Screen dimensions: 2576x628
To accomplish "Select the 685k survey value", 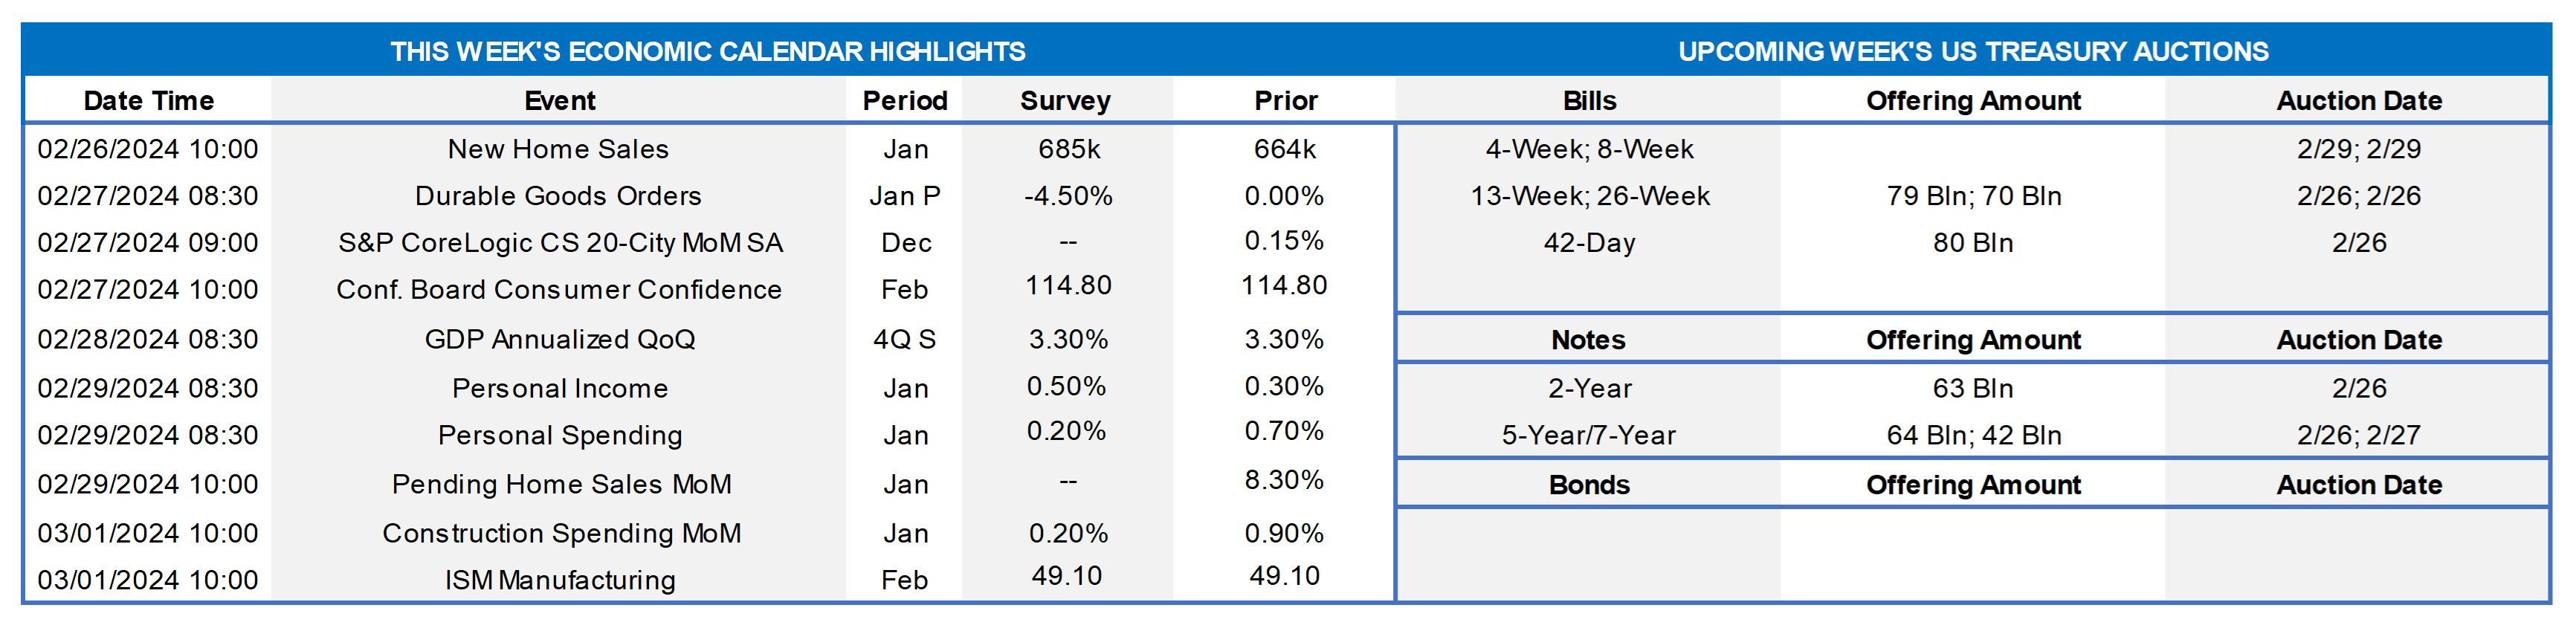I will (x=1068, y=149).
